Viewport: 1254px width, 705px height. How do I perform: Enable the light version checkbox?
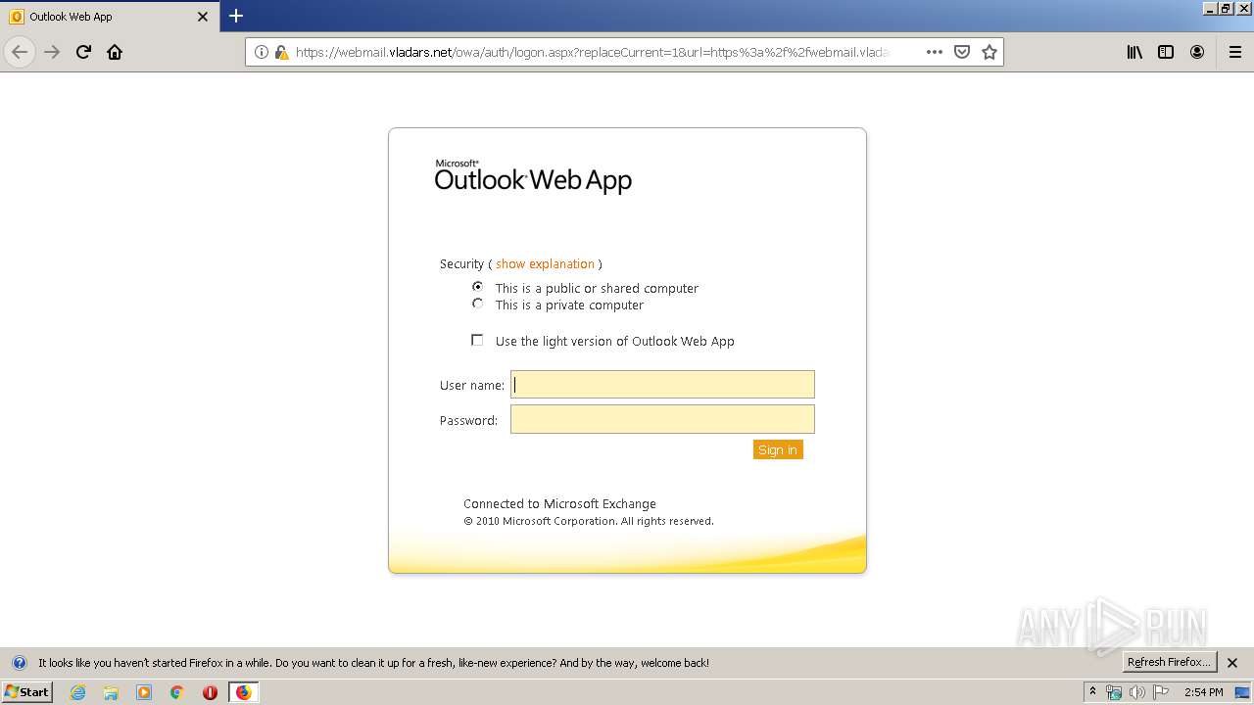click(477, 340)
